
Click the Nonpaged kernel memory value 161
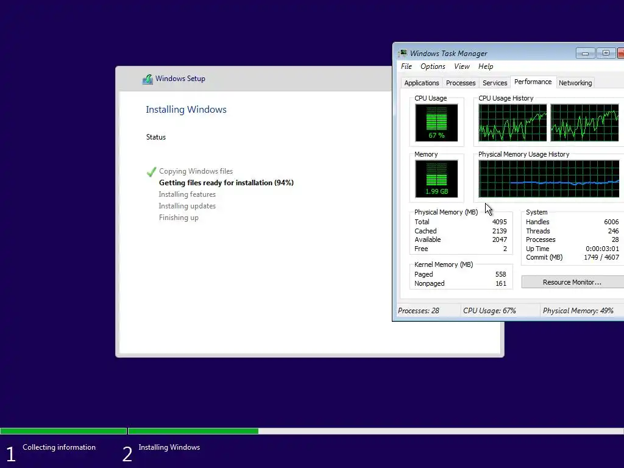coord(501,283)
